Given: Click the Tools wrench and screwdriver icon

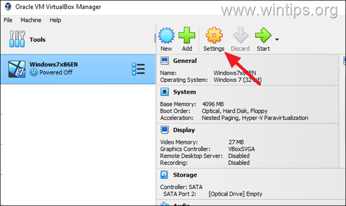Looking at the screenshot, I should click(x=17, y=39).
